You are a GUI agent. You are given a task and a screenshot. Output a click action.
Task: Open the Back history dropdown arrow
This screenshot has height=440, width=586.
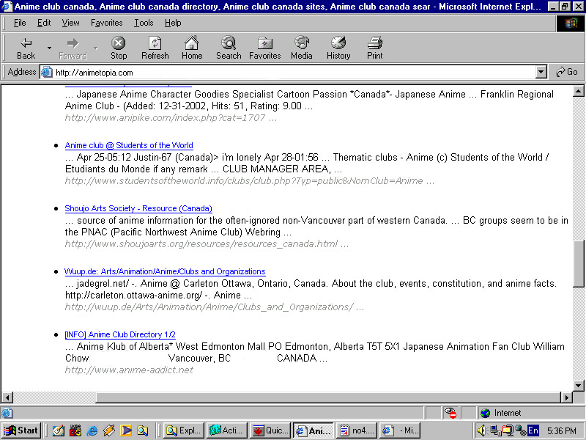(x=49, y=48)
